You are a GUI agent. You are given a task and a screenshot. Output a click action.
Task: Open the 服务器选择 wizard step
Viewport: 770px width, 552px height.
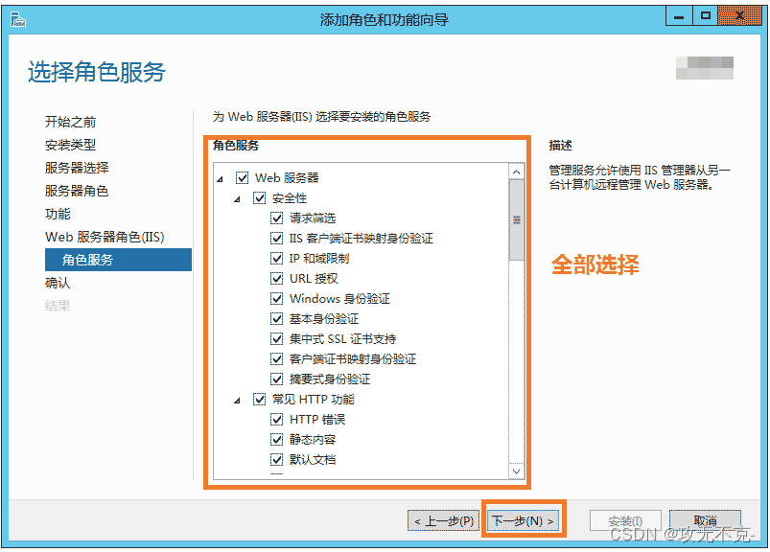click(77, 168)
